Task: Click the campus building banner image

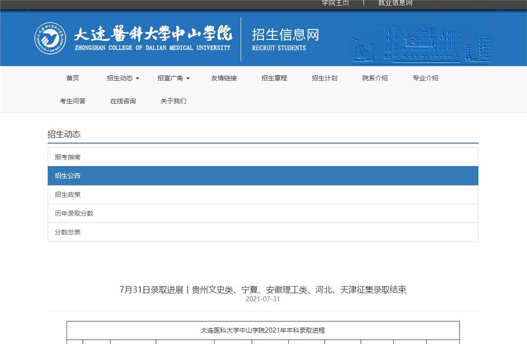Action: coord(422,43)
